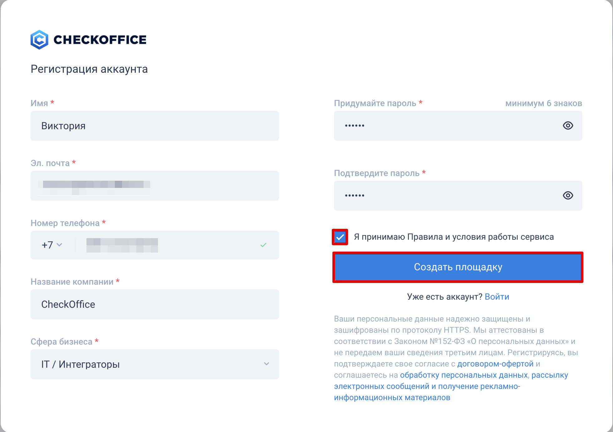Screen dimensions: 613x432
Task: Open the обработку персональных данных link
Action: pos(464,375)
